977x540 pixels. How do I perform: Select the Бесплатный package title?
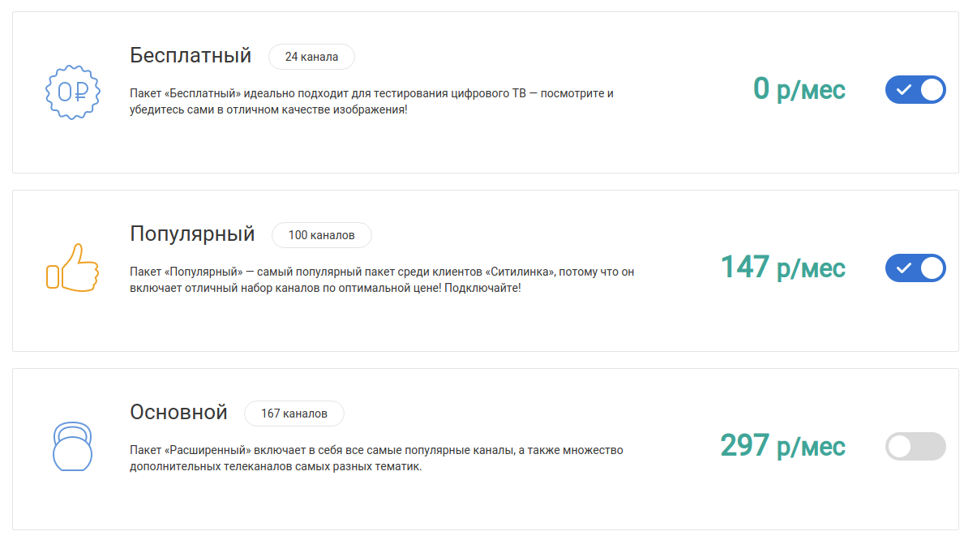[191, 56]
